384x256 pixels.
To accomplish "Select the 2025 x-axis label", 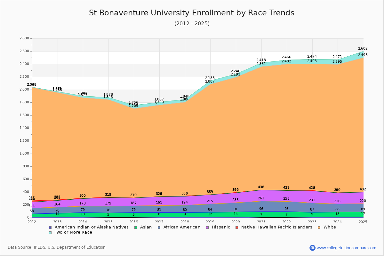I will coord(363,222).
